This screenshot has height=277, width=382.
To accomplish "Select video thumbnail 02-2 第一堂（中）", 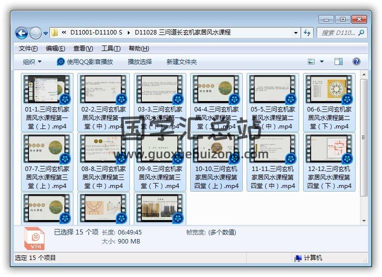I will [x=103, y=89].
